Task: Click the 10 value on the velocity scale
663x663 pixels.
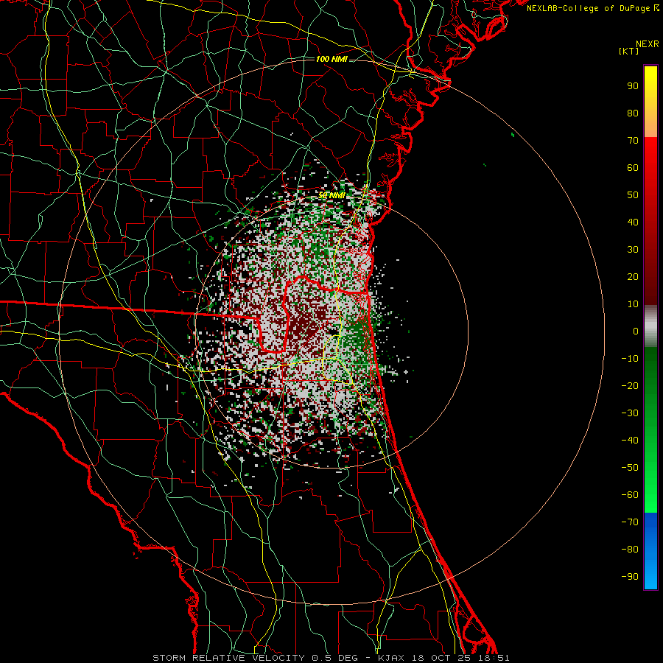Action: coord(633,304)
